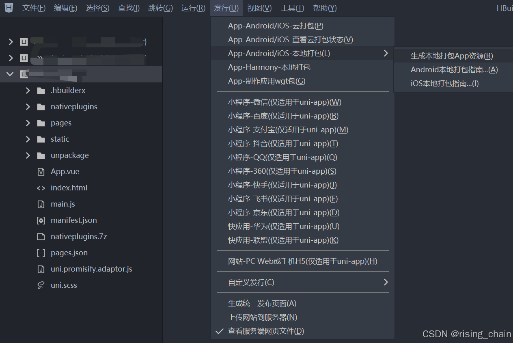Click the main.js file icon
This screenshot has height=343, width=513.
[41, 204]
